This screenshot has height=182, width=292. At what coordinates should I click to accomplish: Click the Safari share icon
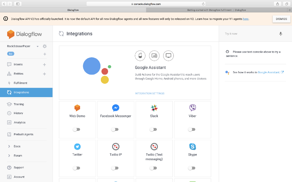278,4
